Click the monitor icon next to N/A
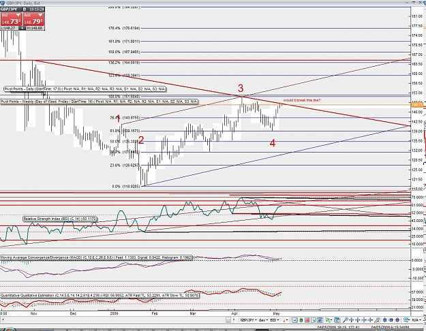This screenshot has height=331, width=426. coord(406,320)
